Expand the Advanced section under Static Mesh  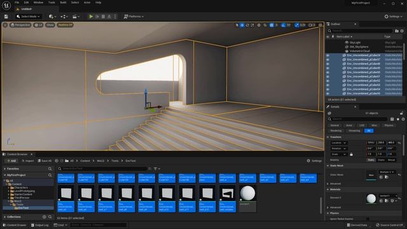(328, 184)
